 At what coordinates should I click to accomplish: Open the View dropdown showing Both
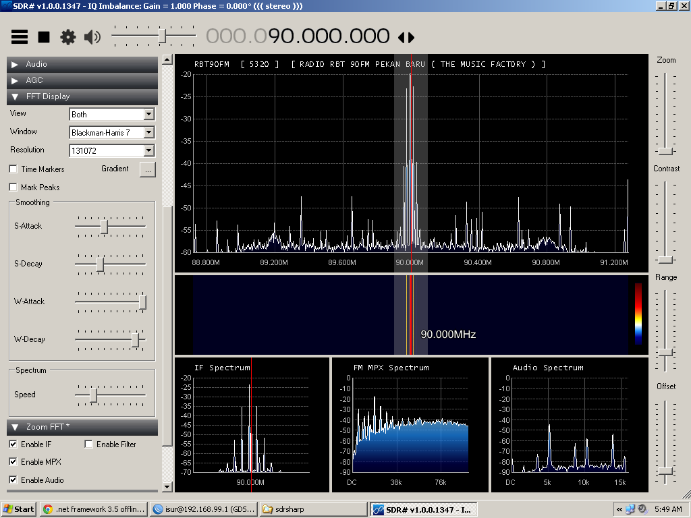111,114
